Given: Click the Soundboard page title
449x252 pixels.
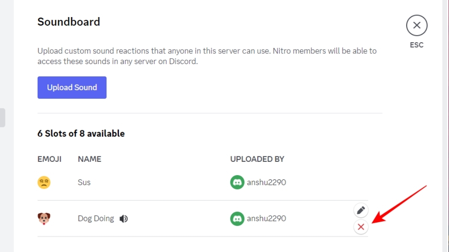Looking at the screenshot, I should (69, 21).
